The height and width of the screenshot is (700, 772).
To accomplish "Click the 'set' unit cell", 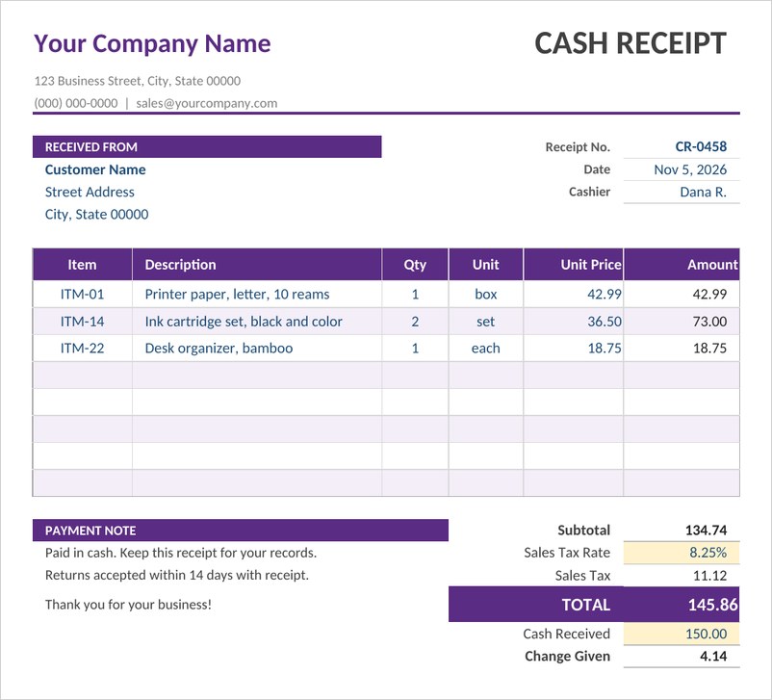I will pyautogui.click(x=486, y=322).
